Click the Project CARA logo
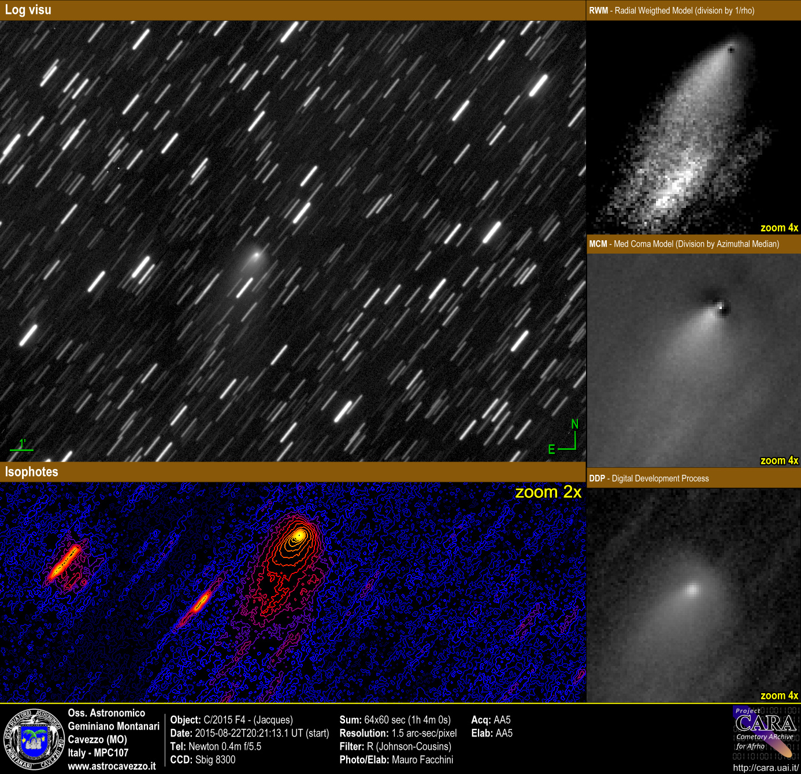The image size is (801, 774). coord(766,732)
